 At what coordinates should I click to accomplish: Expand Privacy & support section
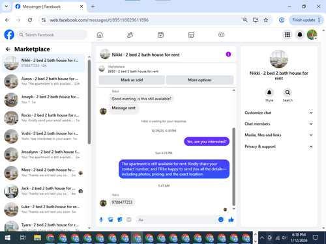[x=279, y=146]
